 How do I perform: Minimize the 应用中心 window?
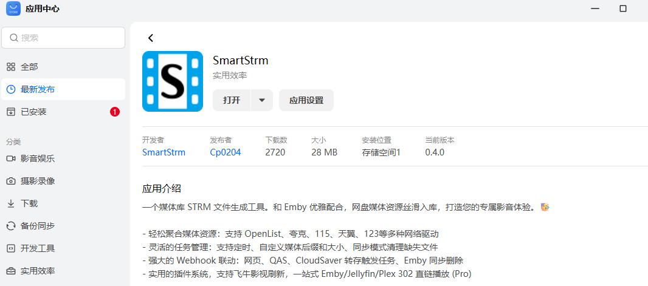pos(595,9)
